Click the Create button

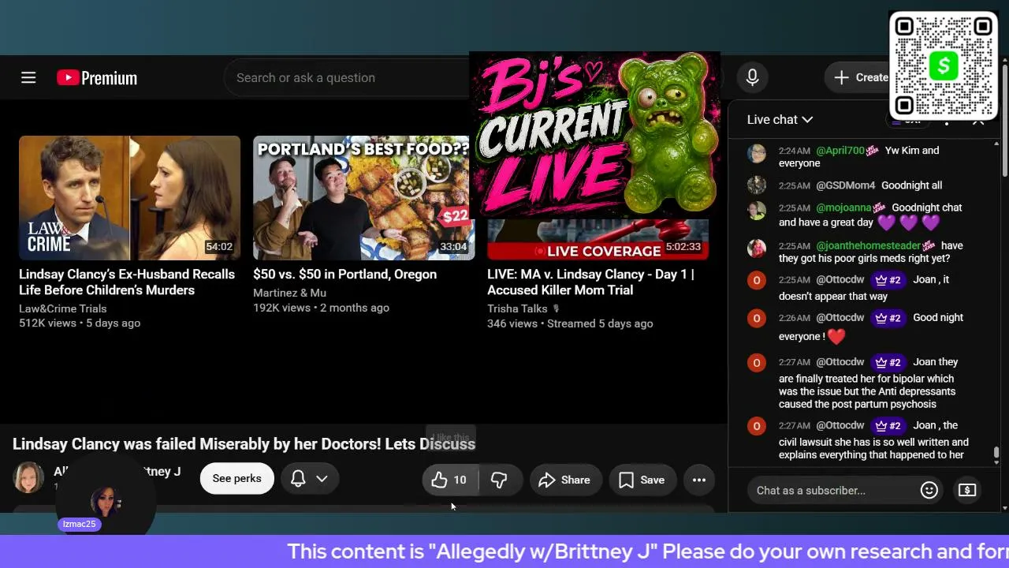861,77
